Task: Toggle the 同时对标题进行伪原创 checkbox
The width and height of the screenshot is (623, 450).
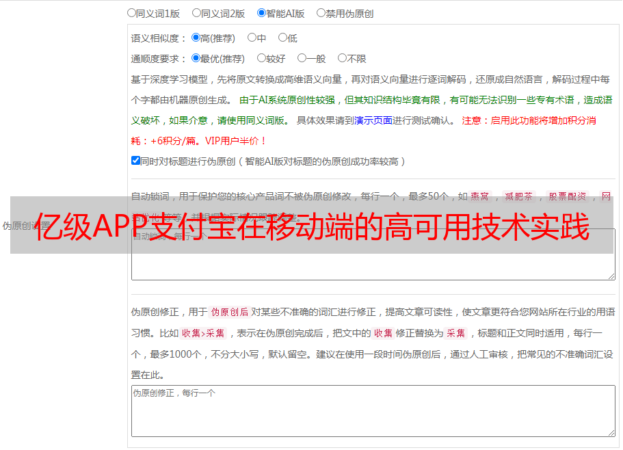Action: click(x=135, y=161)
